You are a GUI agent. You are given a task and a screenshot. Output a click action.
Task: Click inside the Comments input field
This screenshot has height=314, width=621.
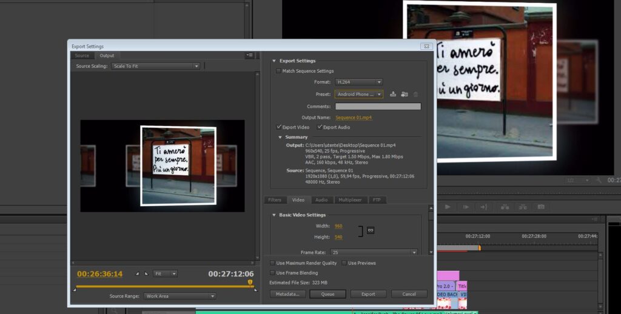pos(378,107)
